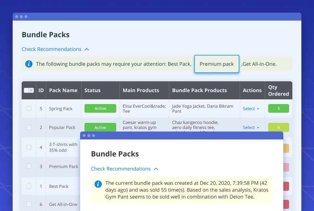Tick the Premium Pack row checkbox
This screenshot has height=211, width=314.
pyautogui.click(x=29, y=166)
